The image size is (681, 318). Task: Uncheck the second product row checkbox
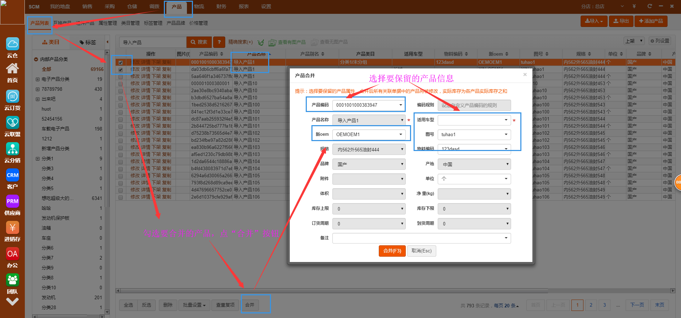click(x=121, y=69)
